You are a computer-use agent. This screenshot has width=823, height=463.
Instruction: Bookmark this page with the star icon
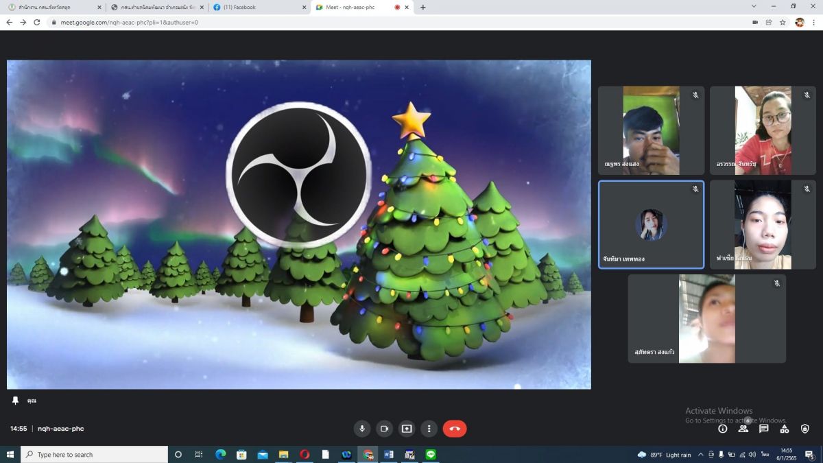[783, 22]
